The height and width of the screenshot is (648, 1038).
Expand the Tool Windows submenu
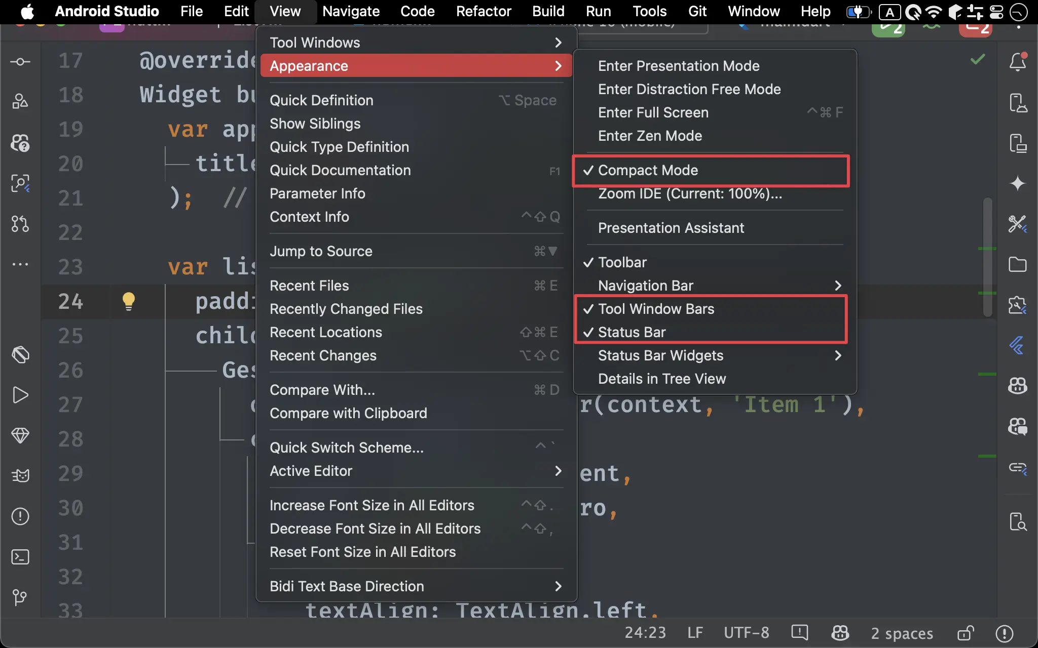[416, 43]
